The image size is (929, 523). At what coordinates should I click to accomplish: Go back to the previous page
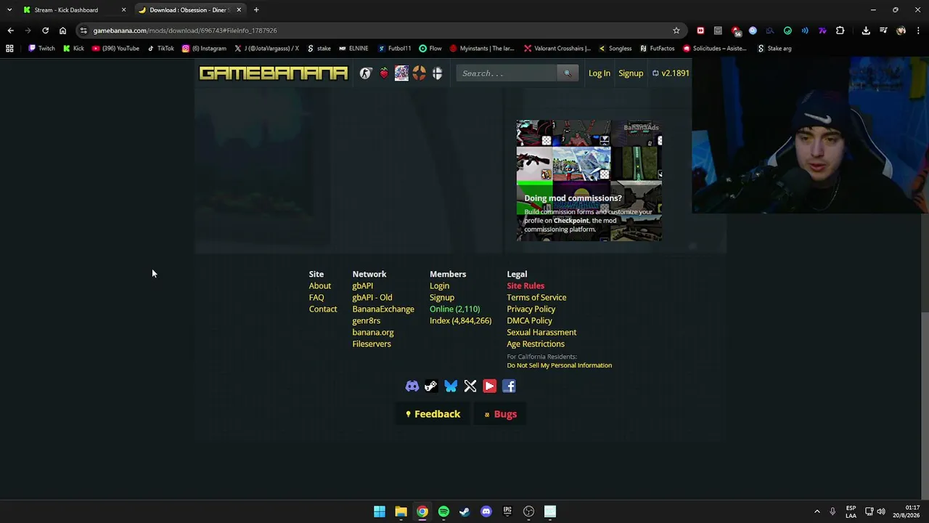point(10,31)
